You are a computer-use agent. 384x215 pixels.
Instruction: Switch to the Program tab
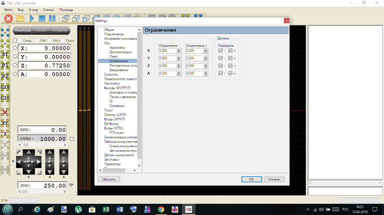pyautogui.click(x=60, y=31)
